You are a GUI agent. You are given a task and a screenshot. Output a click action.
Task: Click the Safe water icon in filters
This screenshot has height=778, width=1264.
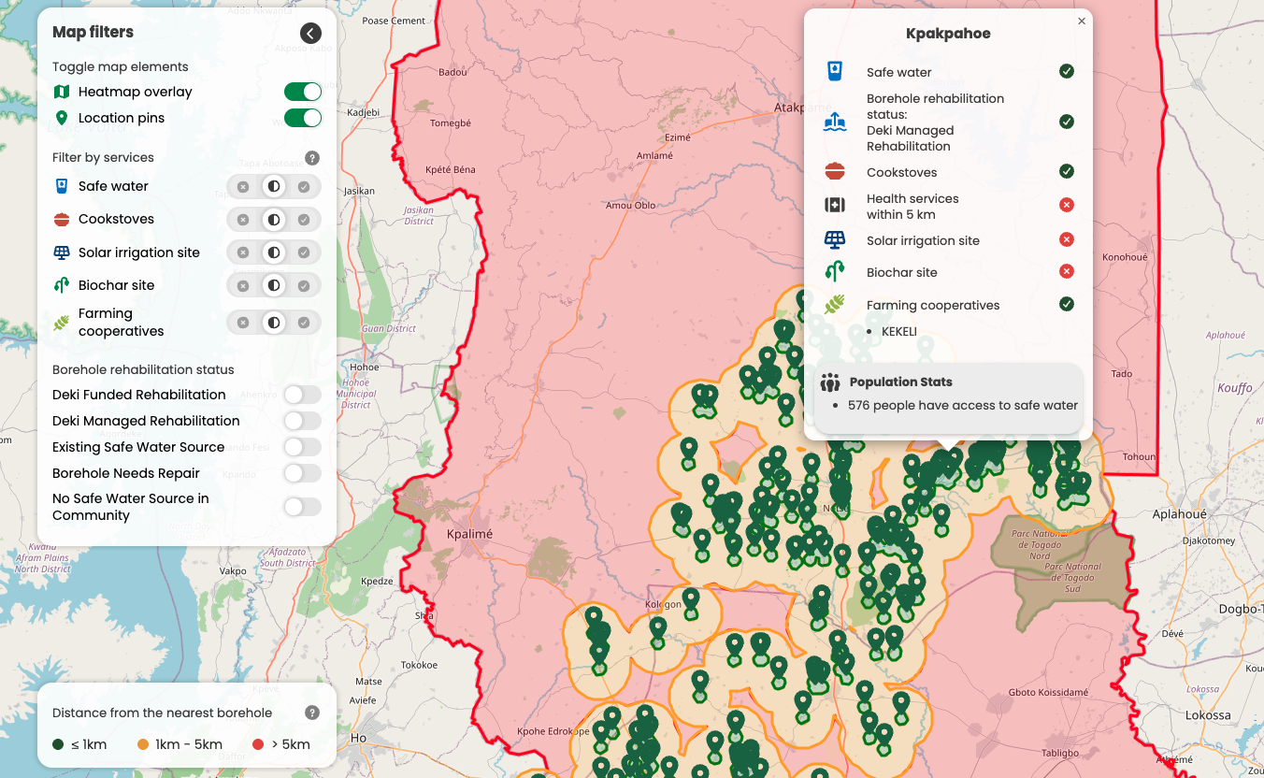[x=62, y=186]
